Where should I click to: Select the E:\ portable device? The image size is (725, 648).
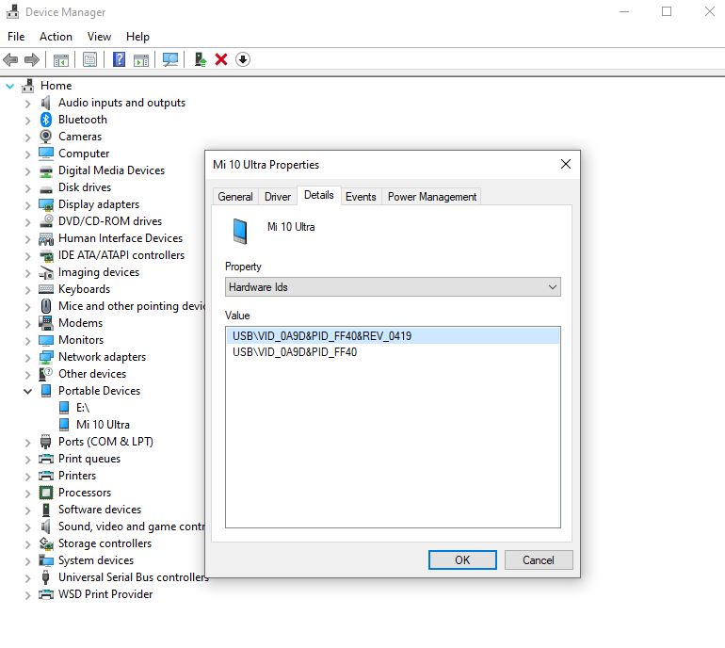coord(83,408)
